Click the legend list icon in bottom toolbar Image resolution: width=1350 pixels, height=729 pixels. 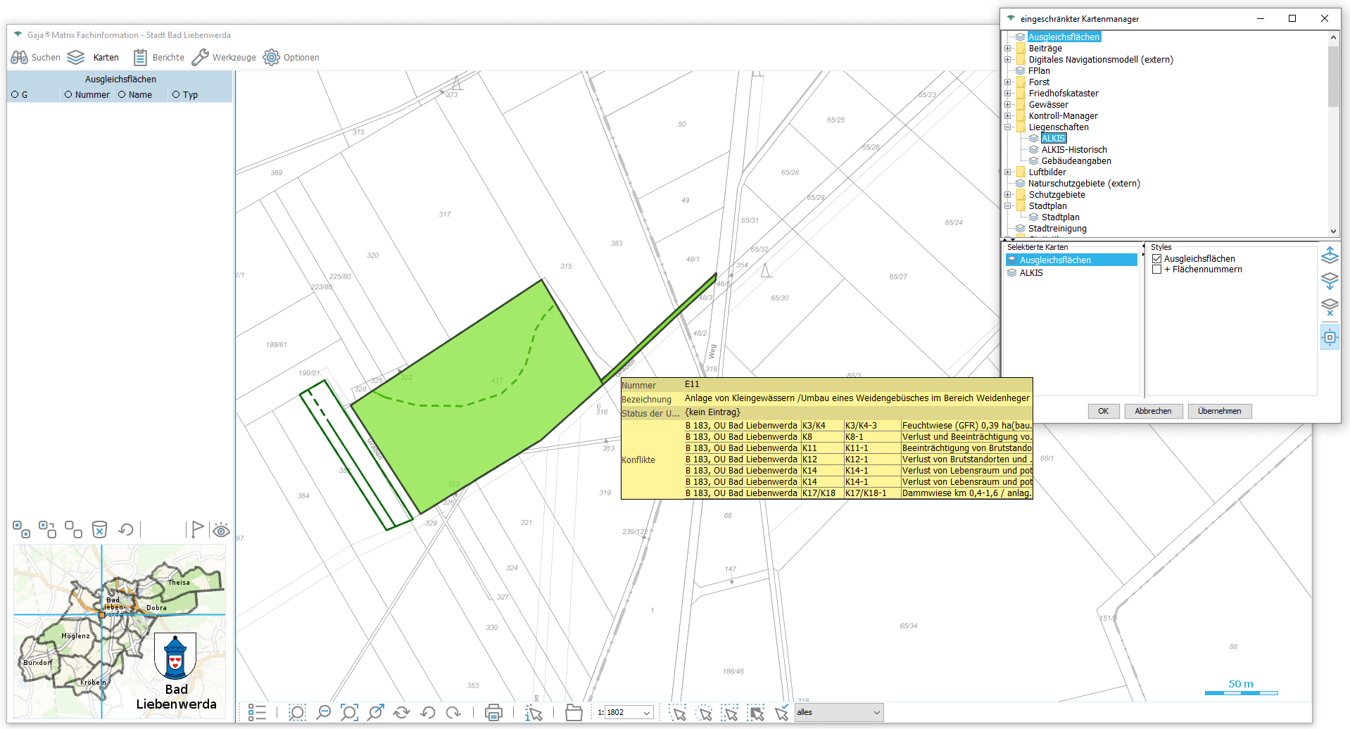pos(257,713)
